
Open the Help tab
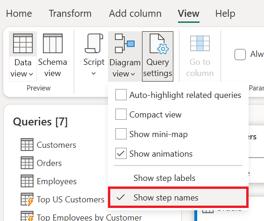click(225, 14)
